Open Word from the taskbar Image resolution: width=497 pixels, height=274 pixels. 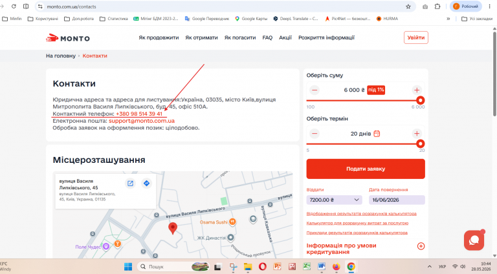click(x=322, y=267)
